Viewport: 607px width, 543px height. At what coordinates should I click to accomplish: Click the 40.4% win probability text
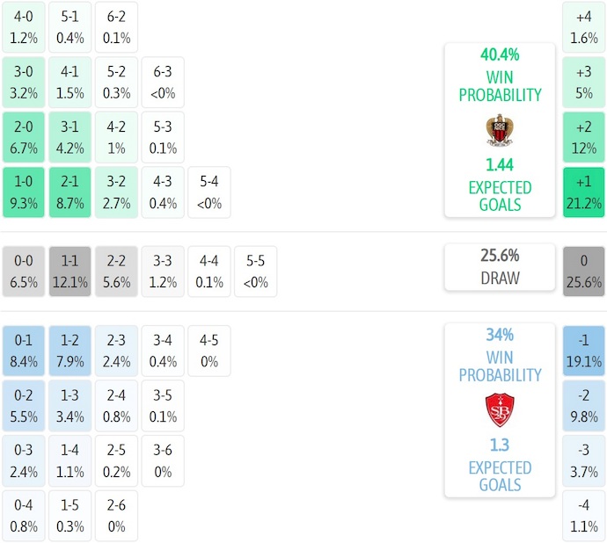pyautogui.click(x=499, y=54)
